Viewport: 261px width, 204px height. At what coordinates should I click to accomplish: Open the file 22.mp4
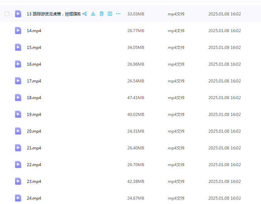click(x=34, y=165)
